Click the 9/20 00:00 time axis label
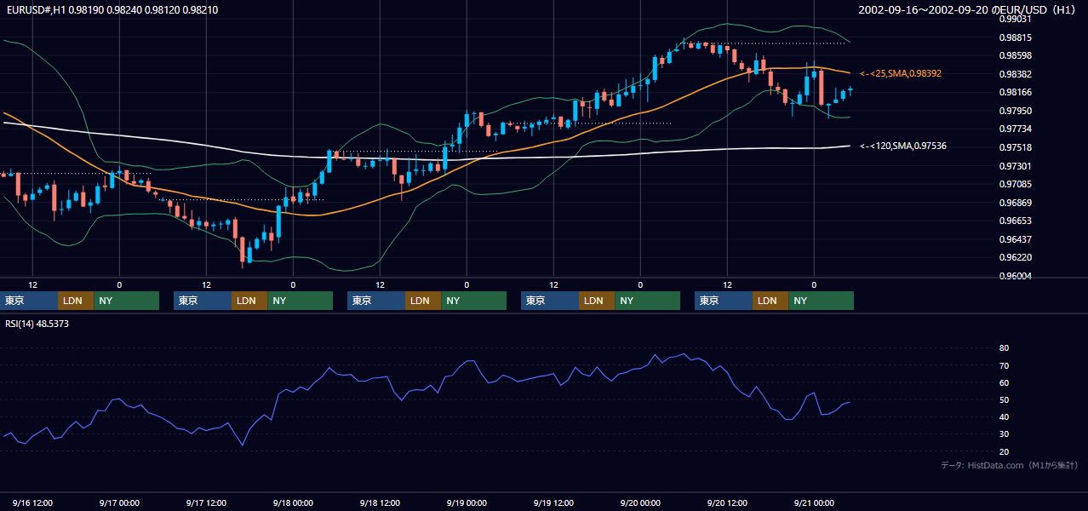 coord(640,503)
